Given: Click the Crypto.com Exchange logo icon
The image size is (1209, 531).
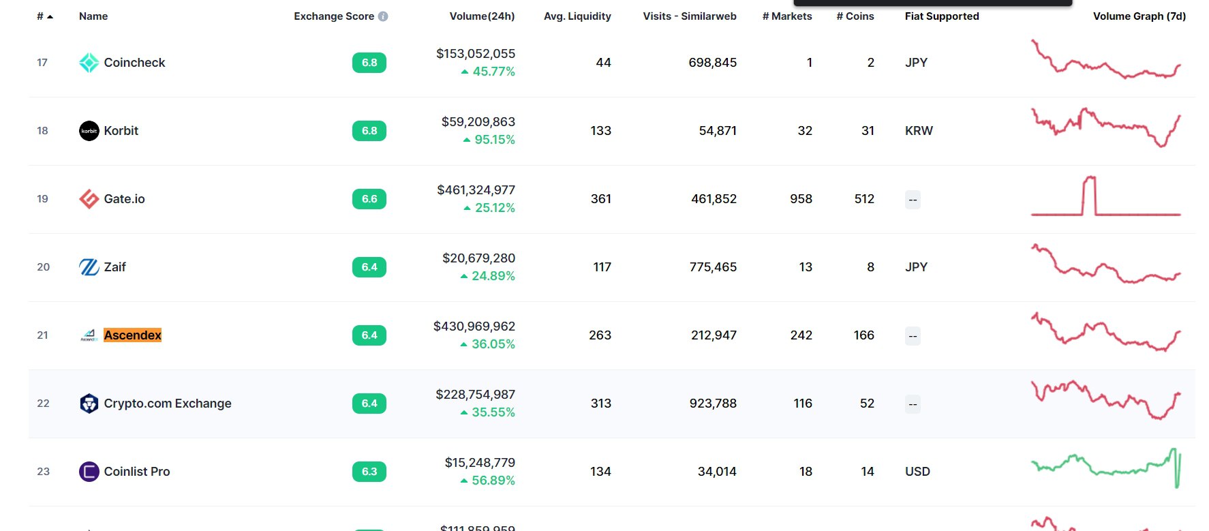Looking at the screenshot, I should tap(89, 404).
